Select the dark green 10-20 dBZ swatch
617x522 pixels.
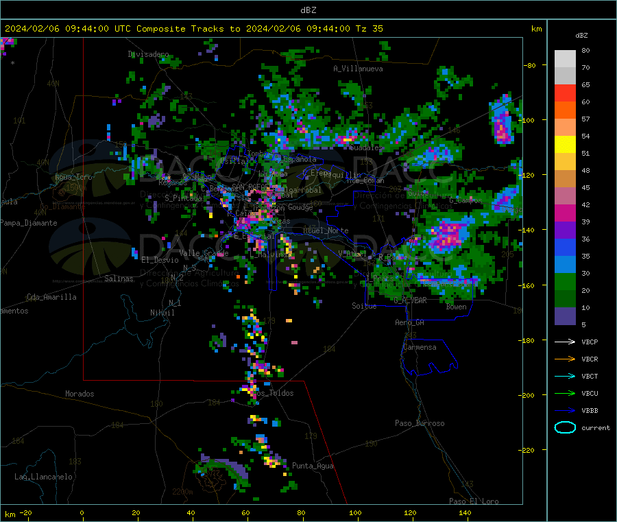click(565, 299)
